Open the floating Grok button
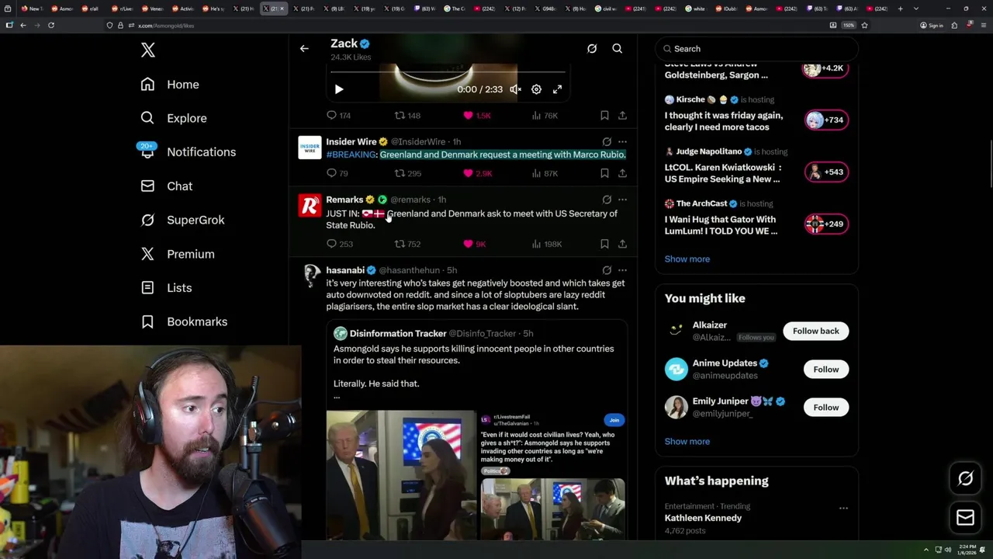This screenshot has height=559, width=993. point(965,479)
